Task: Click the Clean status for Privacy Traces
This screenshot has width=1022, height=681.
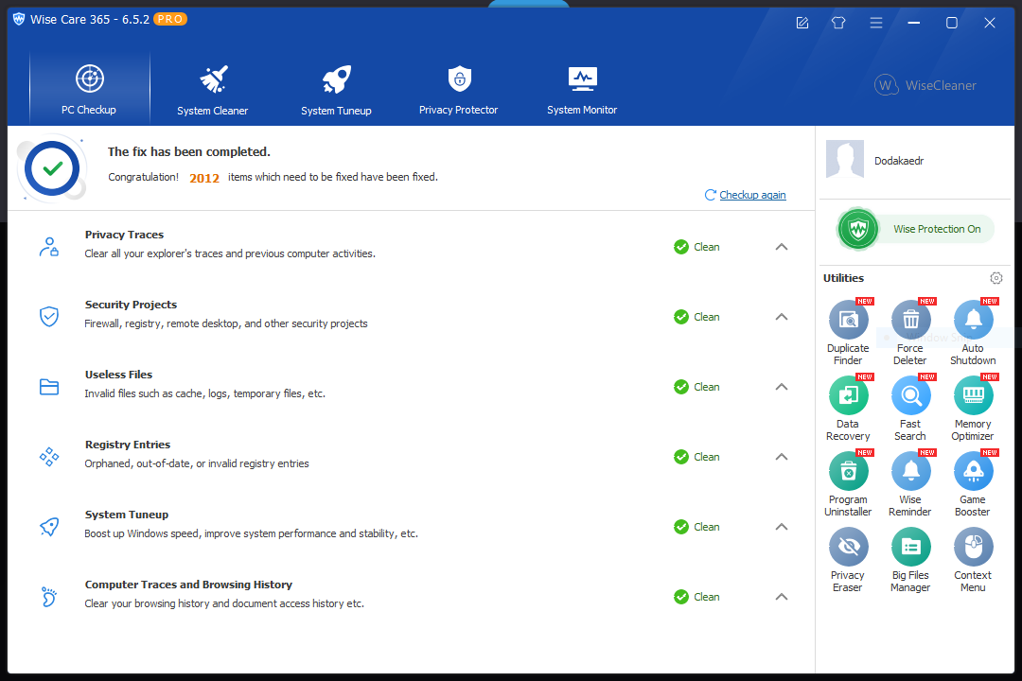Action: 696,247
